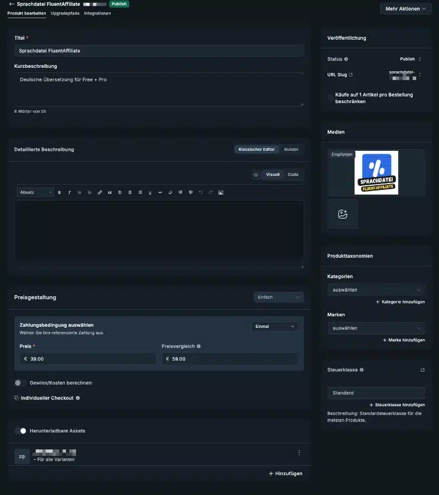439x495 pixels.
Task: Open the Marken auswählen dropdown
Action: [x=376, y=328]
